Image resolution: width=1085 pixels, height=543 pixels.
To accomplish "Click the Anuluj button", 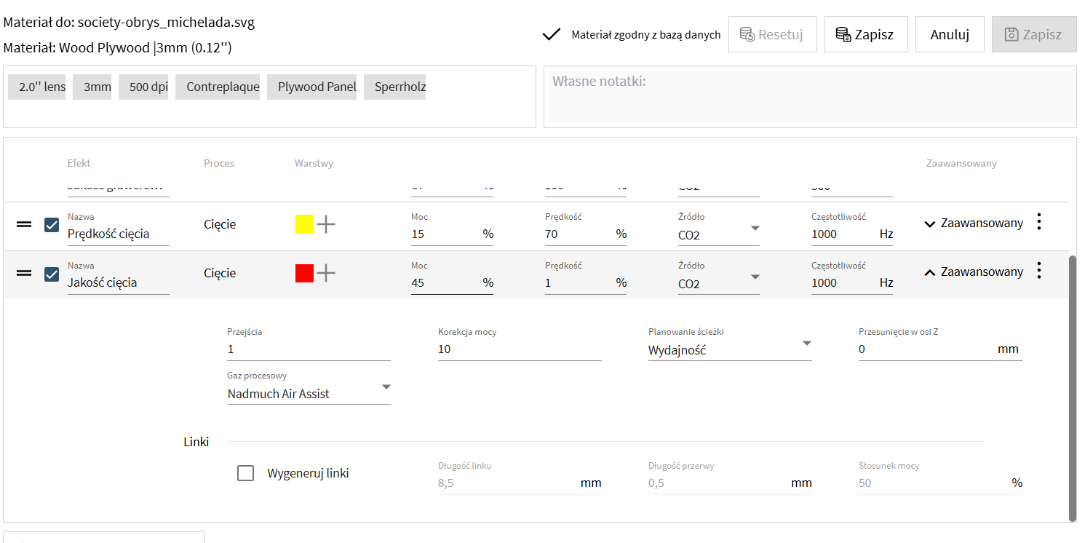I will [950, 34].
